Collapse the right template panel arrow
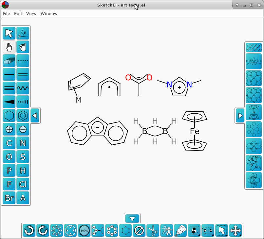The width and height of the screenshot is (264, 239). pos(240,116)
